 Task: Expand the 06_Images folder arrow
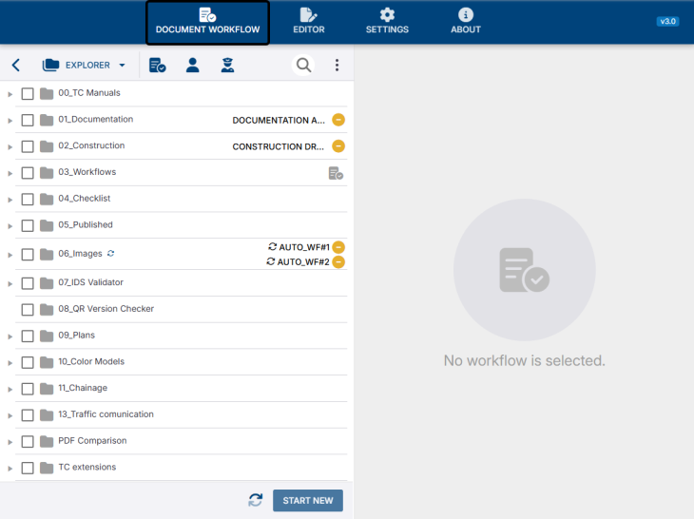coord(10,255)
